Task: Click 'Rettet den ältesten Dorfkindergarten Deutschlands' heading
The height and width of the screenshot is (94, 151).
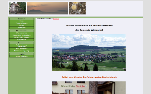Action: [89, 77]
